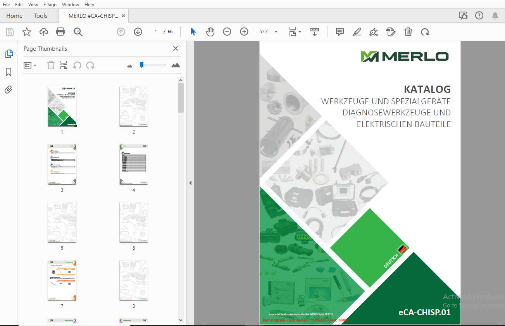Upload the file with the cloud icon
This screenshot has width=505, height=326.
pos(44,32)
